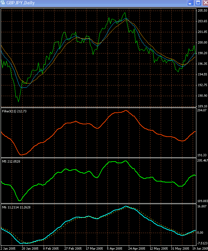Click price level 196.35 on scale
The image size is (208, 251).
[202, 64]
